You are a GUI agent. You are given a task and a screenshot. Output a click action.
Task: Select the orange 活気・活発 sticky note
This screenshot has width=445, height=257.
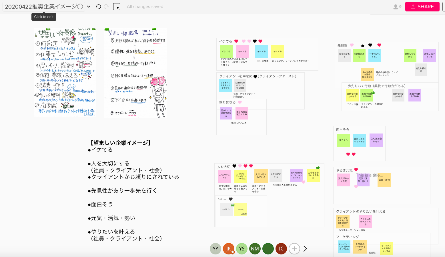[384, 180]
